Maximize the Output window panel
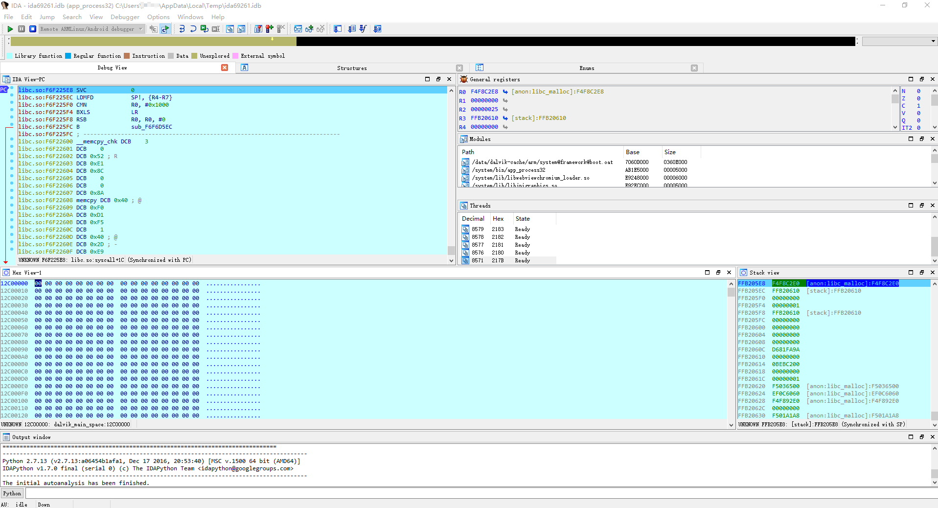This screenshot has height=508, width=938. [x=911, y=437]
